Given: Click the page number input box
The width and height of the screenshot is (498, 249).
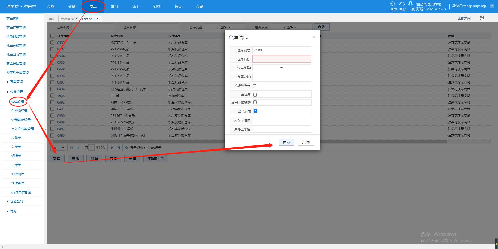Looking at the screenshot, I should (x=91, y=148).
